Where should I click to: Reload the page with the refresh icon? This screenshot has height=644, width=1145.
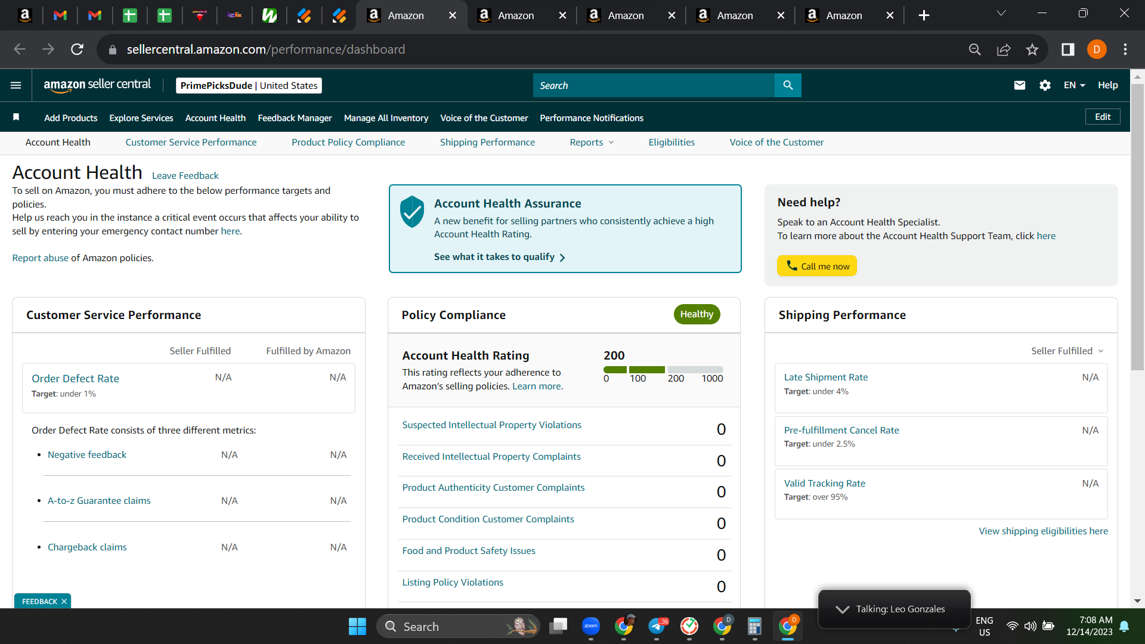[x=77, y=49]
